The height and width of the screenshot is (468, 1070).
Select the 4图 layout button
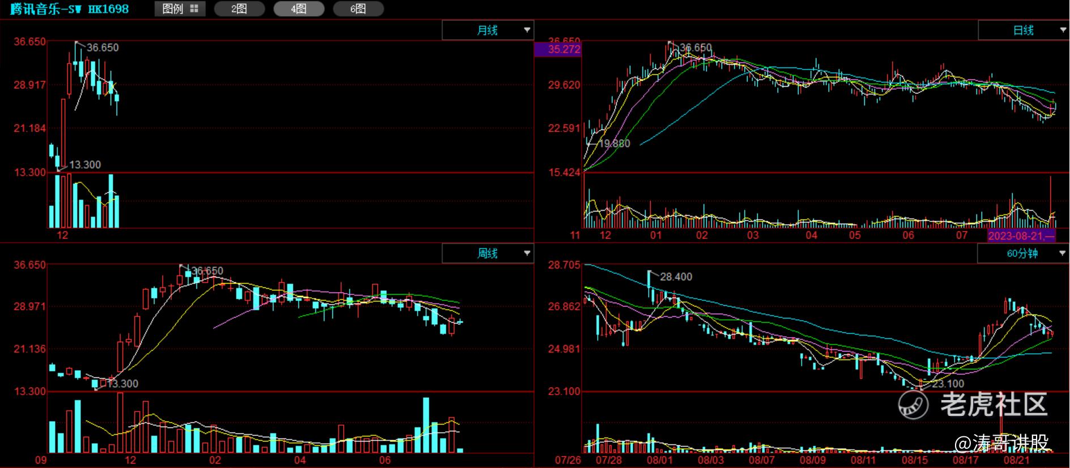[x=299, y=9]
